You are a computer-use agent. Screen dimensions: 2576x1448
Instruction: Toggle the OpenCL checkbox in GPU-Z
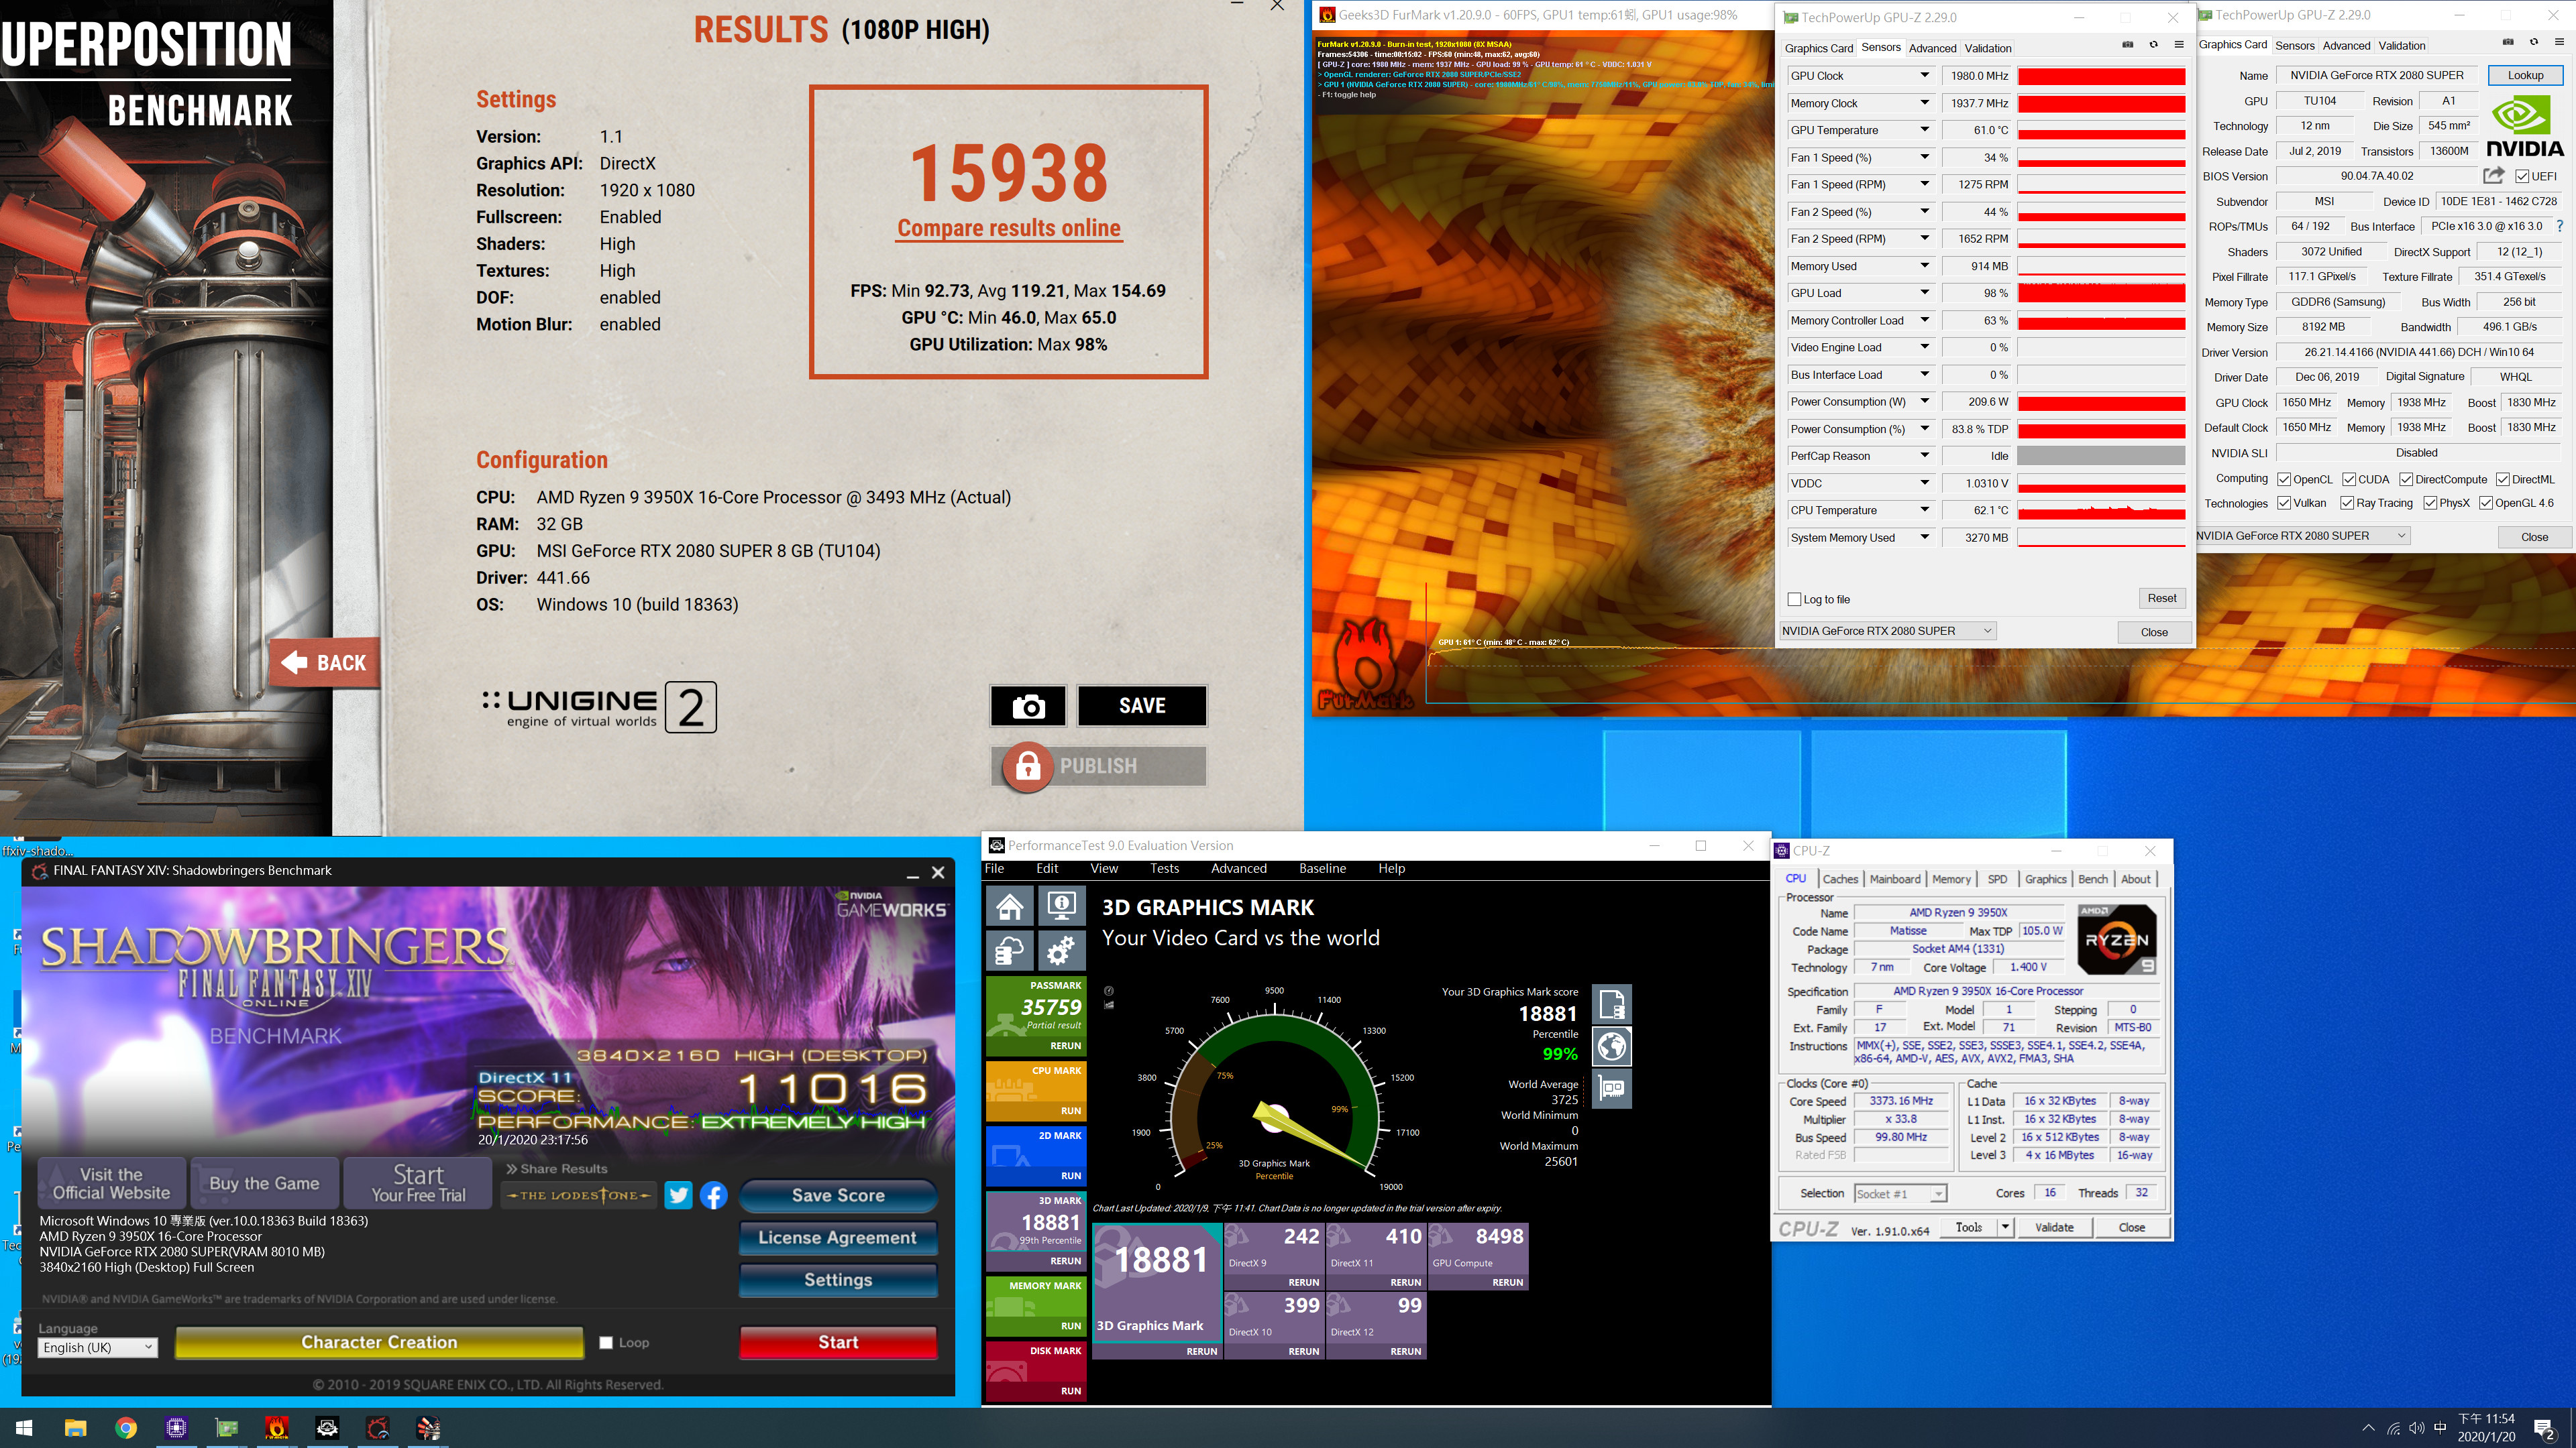pyautogui.click(x=2284, y=479)
